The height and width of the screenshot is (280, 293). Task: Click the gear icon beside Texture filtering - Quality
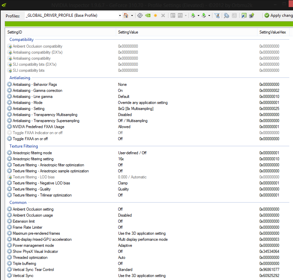coord(9,189)
